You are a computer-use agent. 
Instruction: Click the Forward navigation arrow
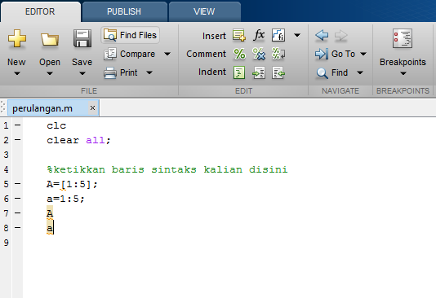tap(341, 35)
